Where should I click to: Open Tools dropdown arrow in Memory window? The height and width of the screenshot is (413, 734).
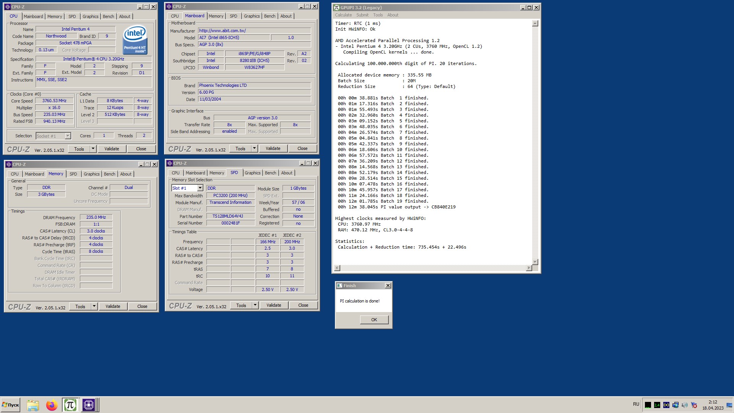click(94, 307)
